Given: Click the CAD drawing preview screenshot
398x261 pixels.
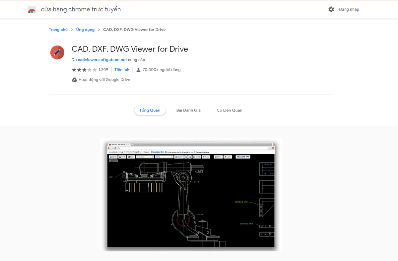Looking at the screenshot, I should [191, 194].
